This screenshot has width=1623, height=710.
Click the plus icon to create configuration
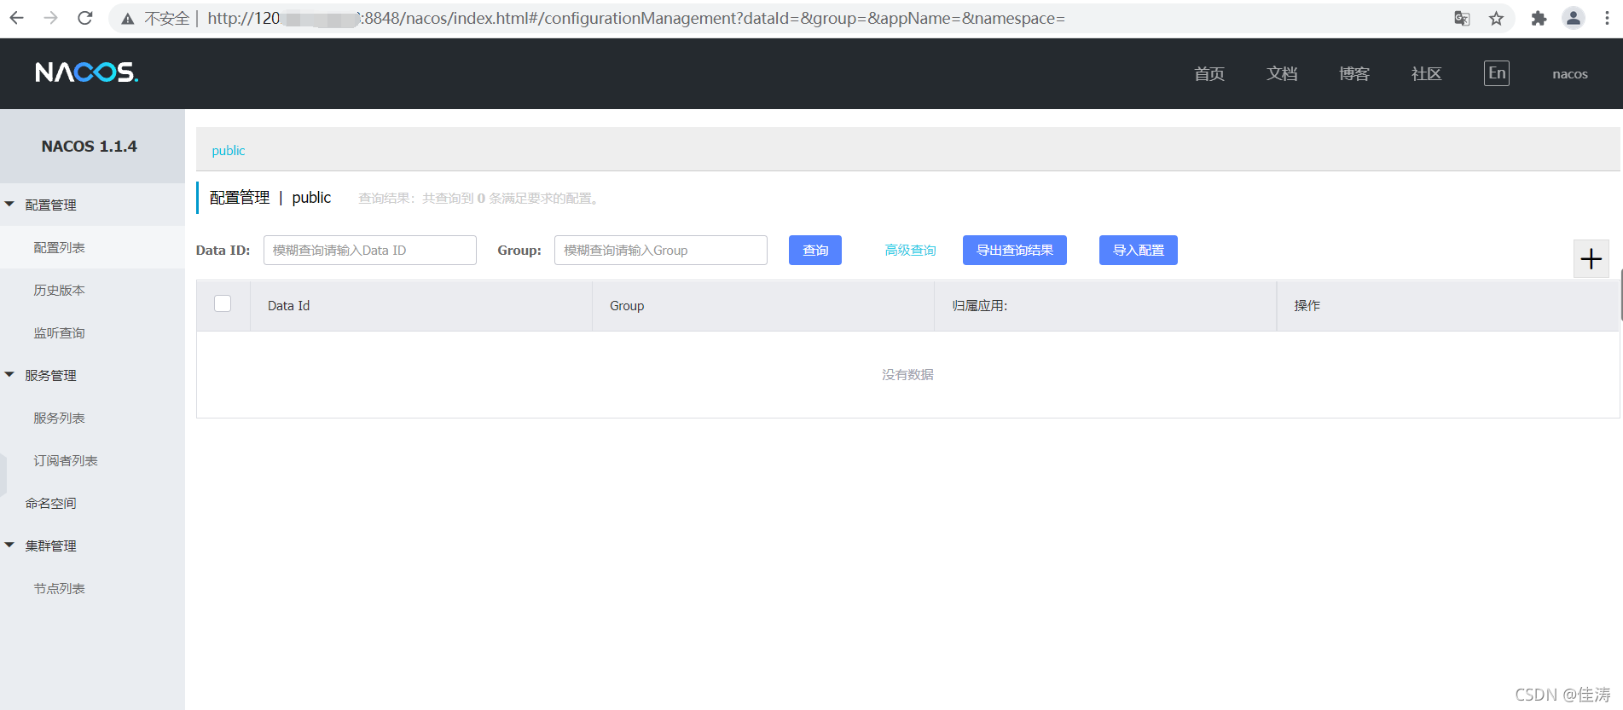tap(1591, 259)
